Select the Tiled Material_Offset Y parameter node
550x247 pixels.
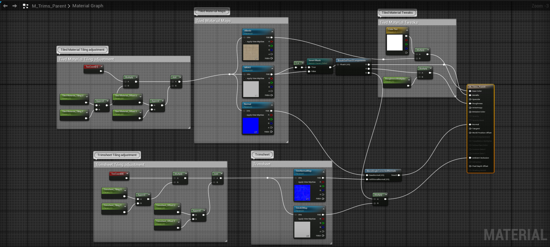[127, 115]
